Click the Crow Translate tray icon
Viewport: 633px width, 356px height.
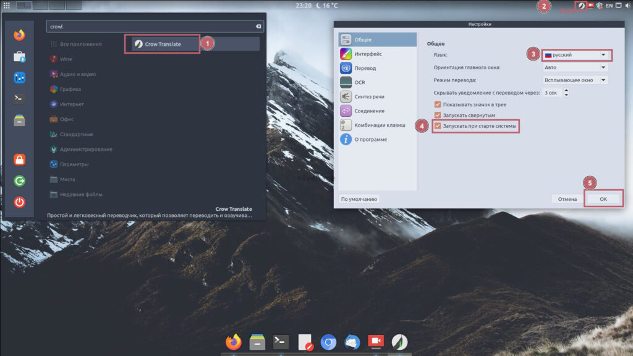581,6
